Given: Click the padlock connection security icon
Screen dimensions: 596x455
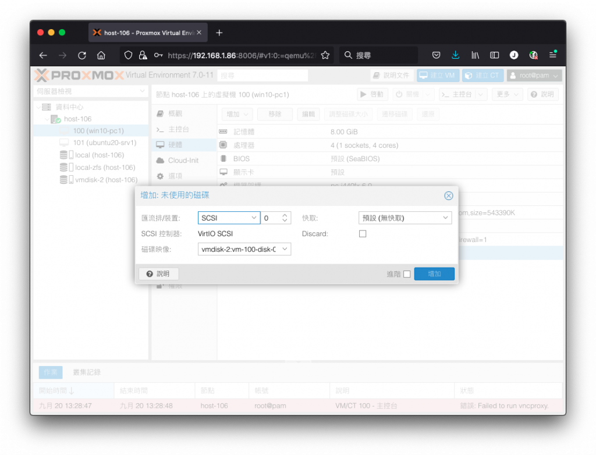Looking at the screenshot, I should point(143,55).
